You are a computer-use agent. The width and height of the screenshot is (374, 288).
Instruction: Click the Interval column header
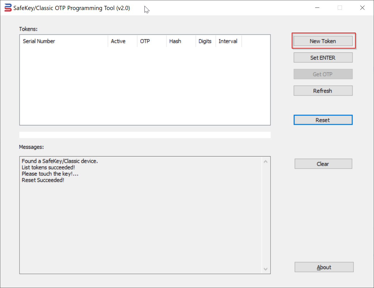point(228,41)
